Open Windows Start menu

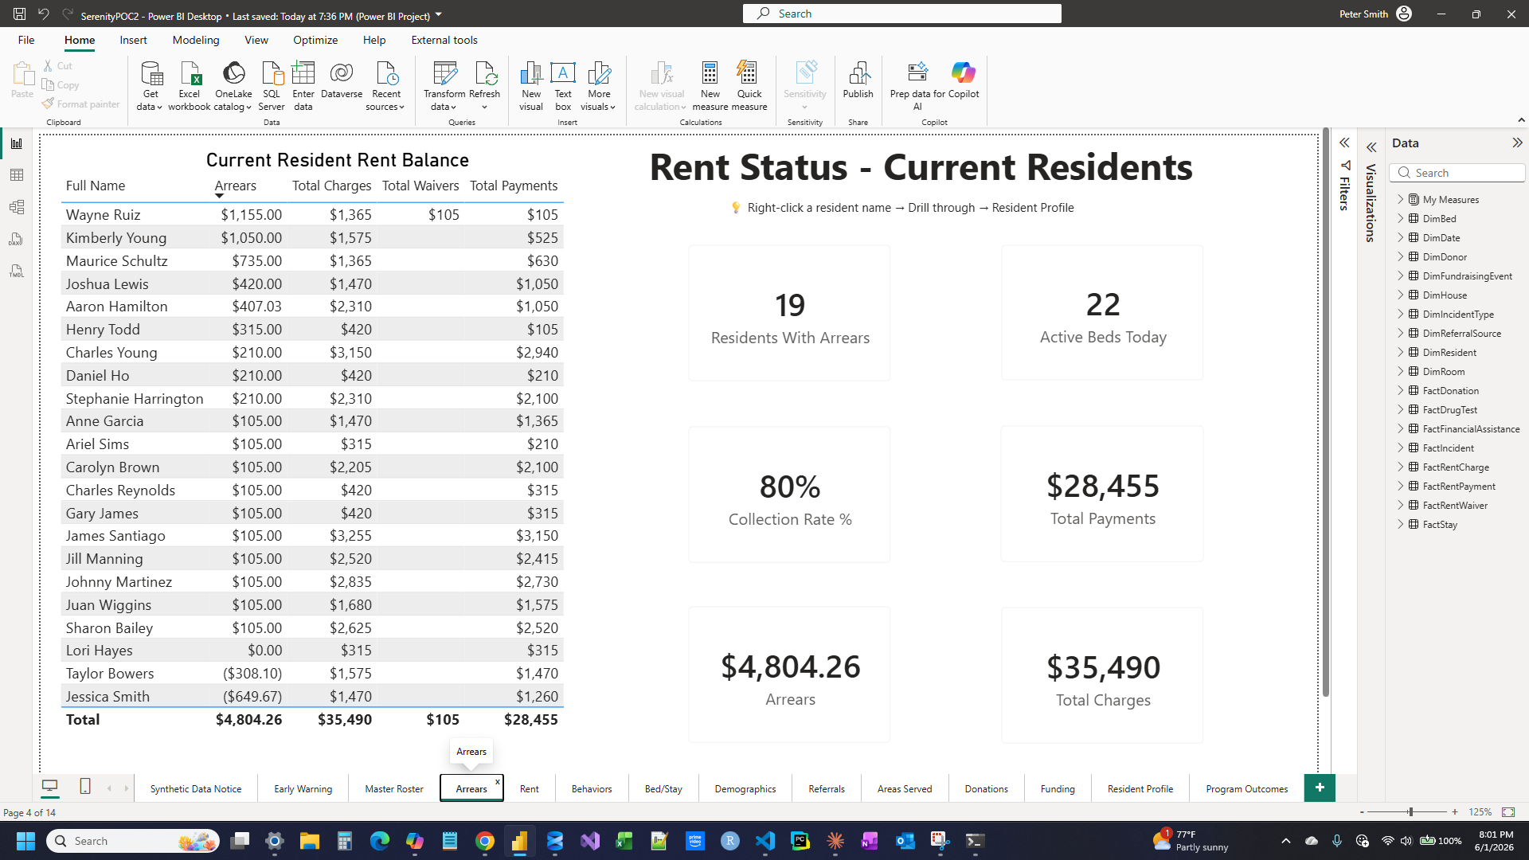click(25, 841)
